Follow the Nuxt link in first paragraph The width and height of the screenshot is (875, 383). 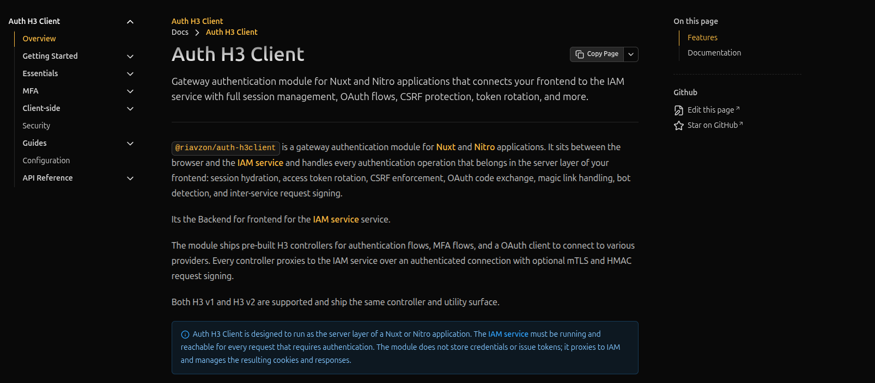[446, 147]
